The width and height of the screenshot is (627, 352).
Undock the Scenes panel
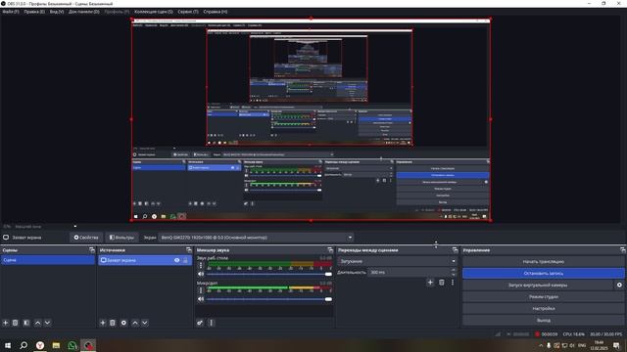92,250
